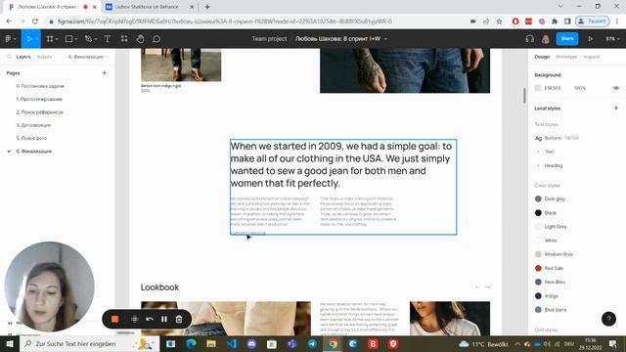Switch to the Layers tab
Screen dimensions: 626x352
[23, 57]
